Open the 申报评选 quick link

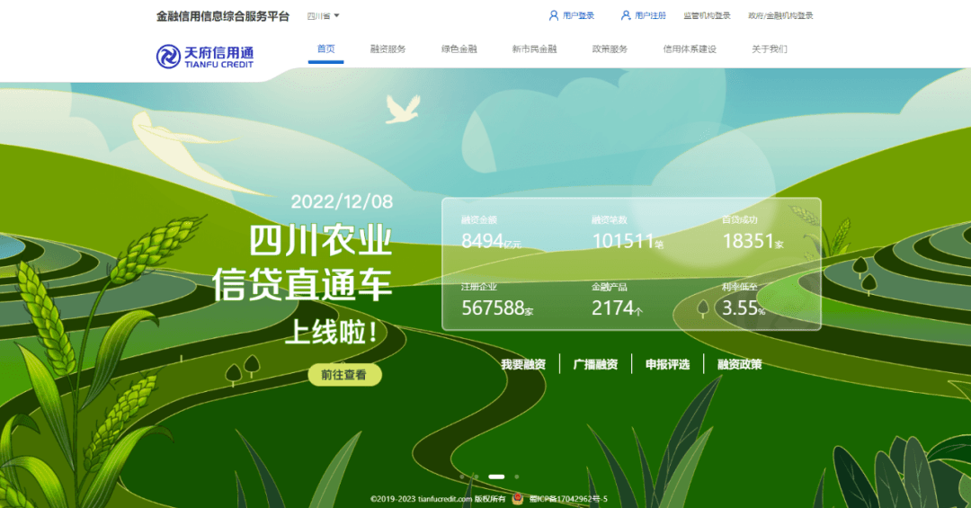[x=667, y=364]
